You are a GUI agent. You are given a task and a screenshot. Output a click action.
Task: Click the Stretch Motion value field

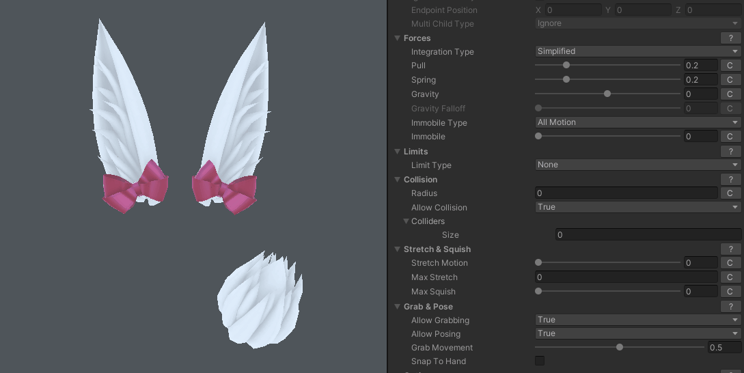click(x=700, y=262)
